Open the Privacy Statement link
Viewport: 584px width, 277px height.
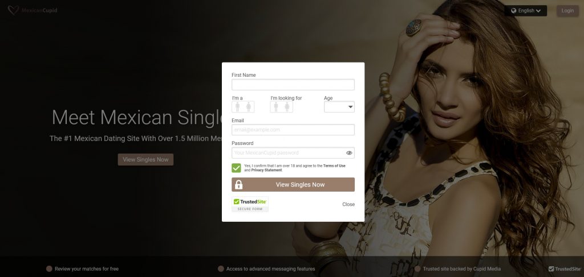(267, 170)
